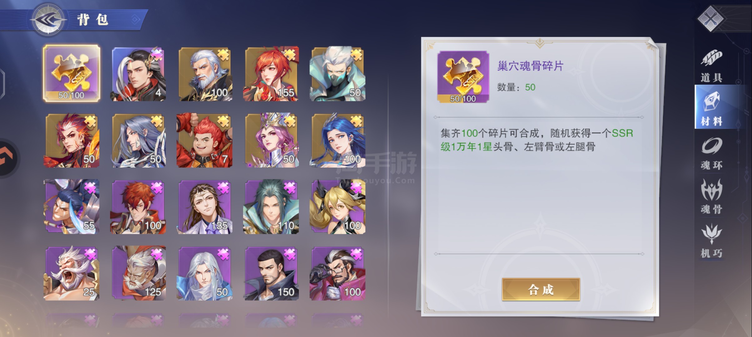The image size is (752, 337).
Task: Pick the purple-haired crowned lady fragment
Action: (271, 140)
